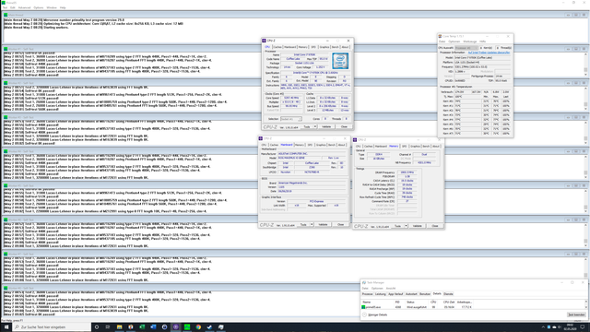
Task: Click scroll-down arrow in Worker #3 window
Action: (x=585, y=144)
